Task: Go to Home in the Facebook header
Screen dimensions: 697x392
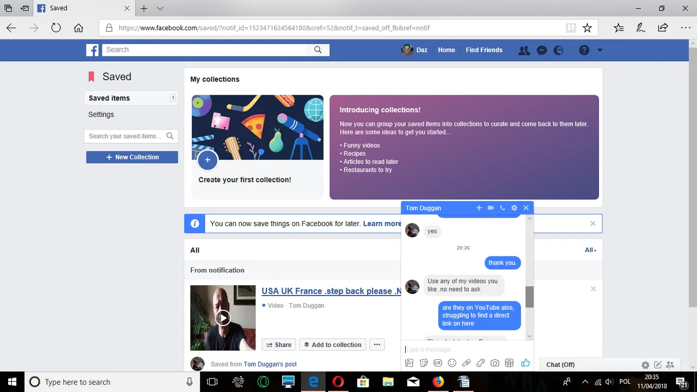Action: click(447, 50)
